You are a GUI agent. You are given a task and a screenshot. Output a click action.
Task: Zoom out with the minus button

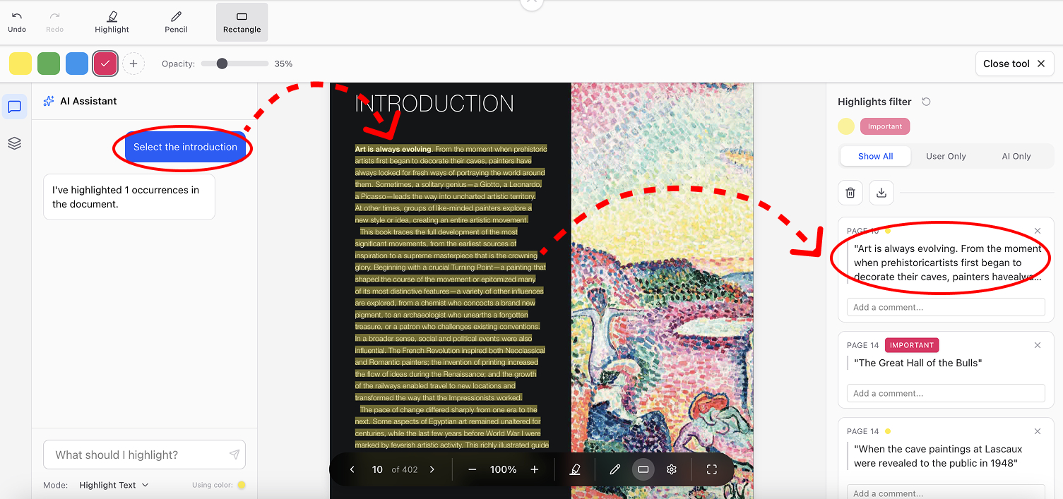coord(473,469)
